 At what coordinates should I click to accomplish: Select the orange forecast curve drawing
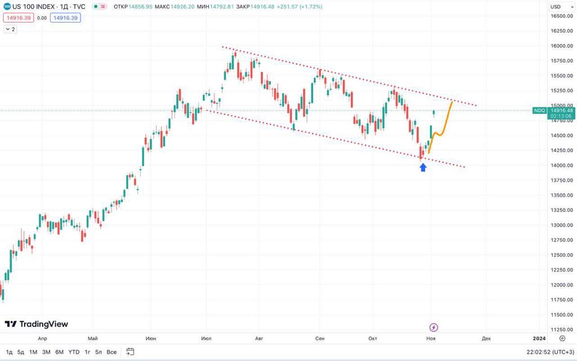[x=443, y=129]
